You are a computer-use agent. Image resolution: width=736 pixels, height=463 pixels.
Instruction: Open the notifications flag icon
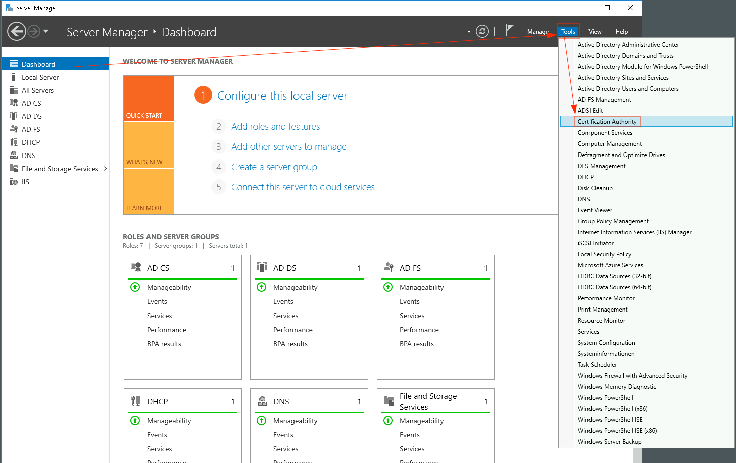[x=509, y=30]
